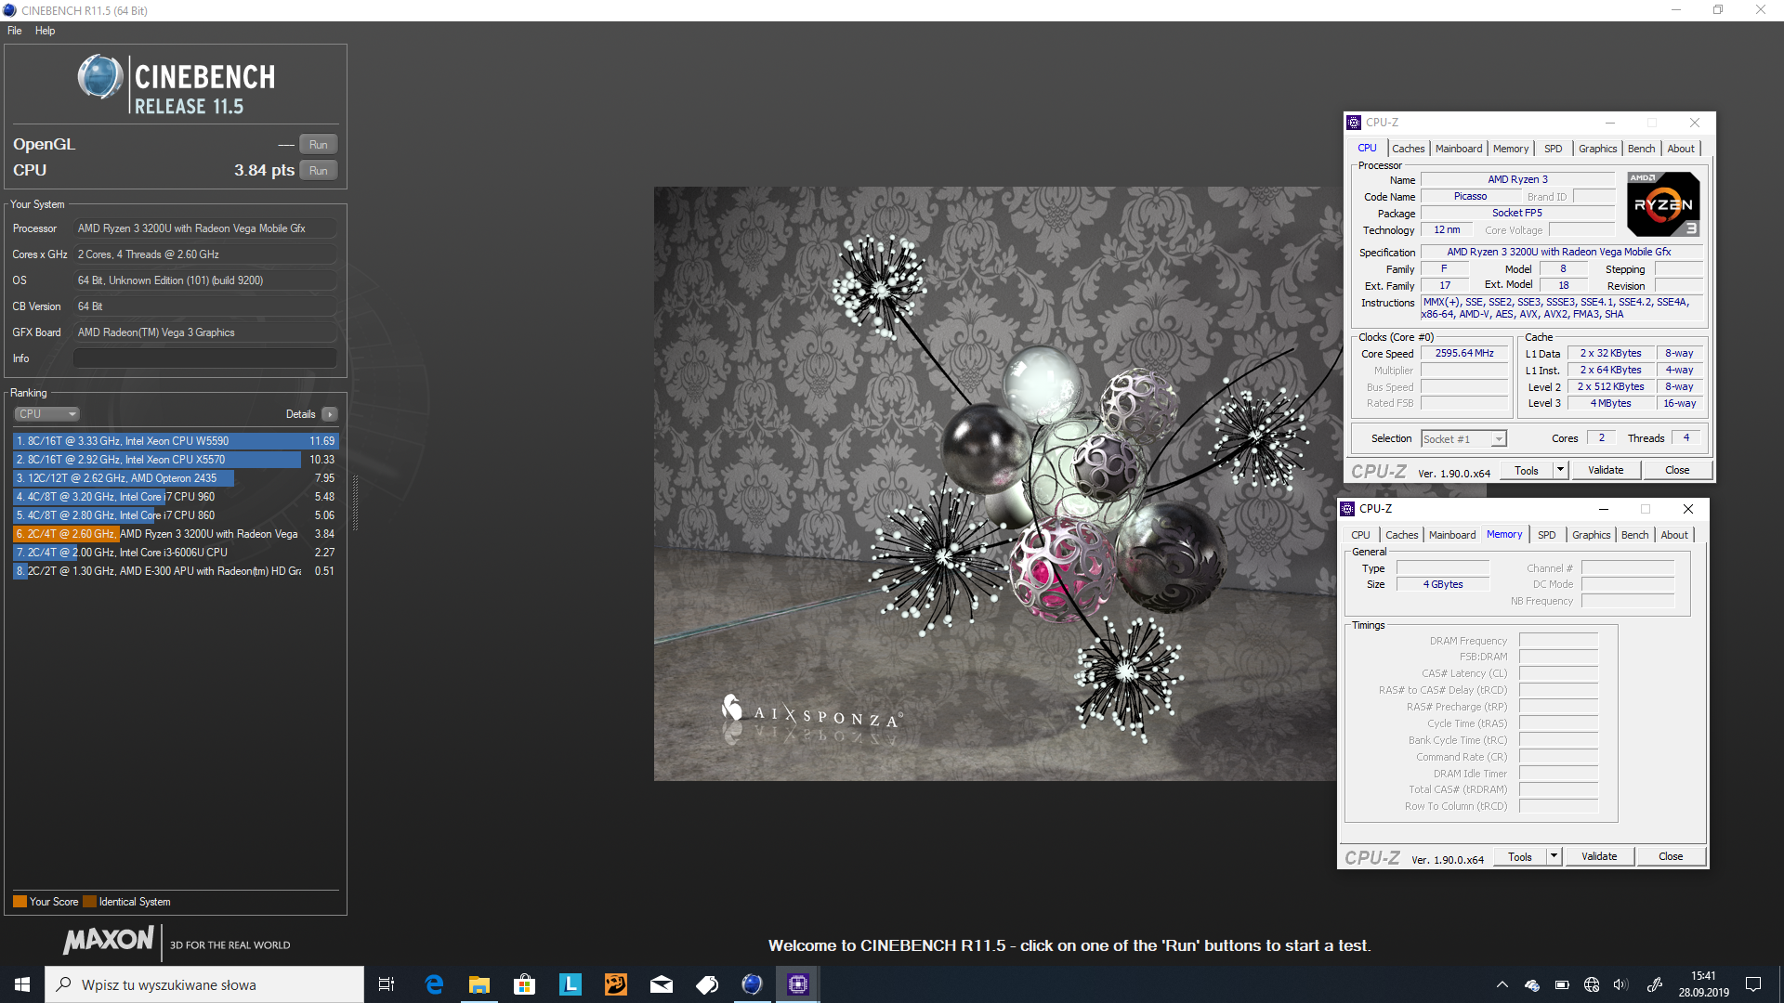Image resolution: width=1784 pixels, height=1003 pixels.
Task: Click the taskbar search box
Action: 204,984
